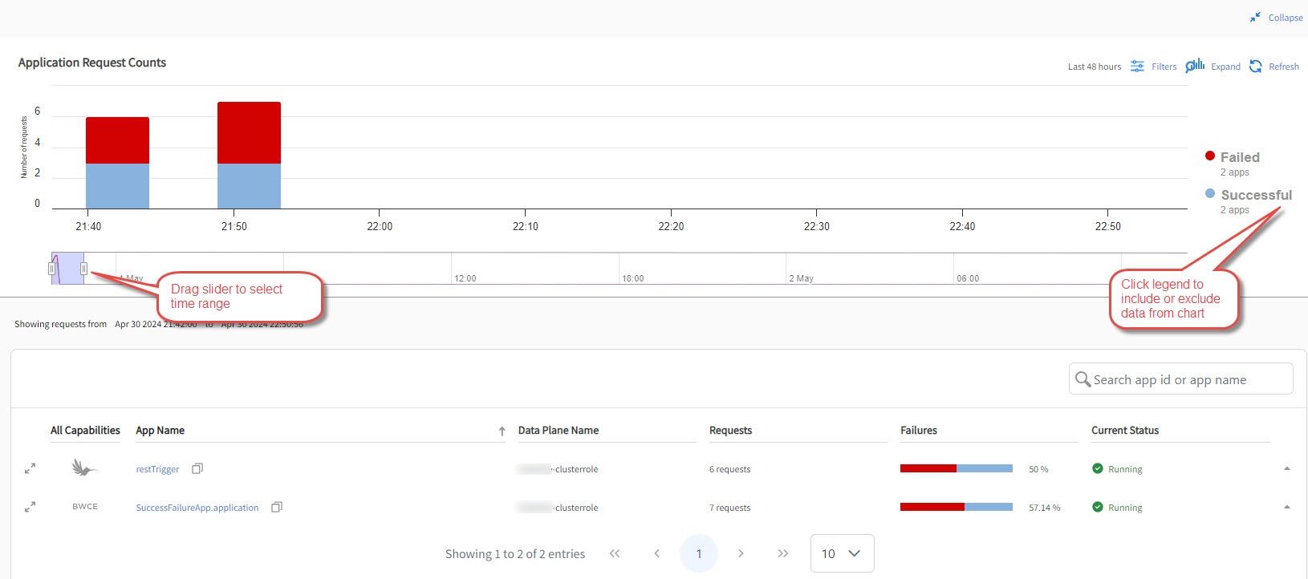Click the Expand chart icon

1195,66
